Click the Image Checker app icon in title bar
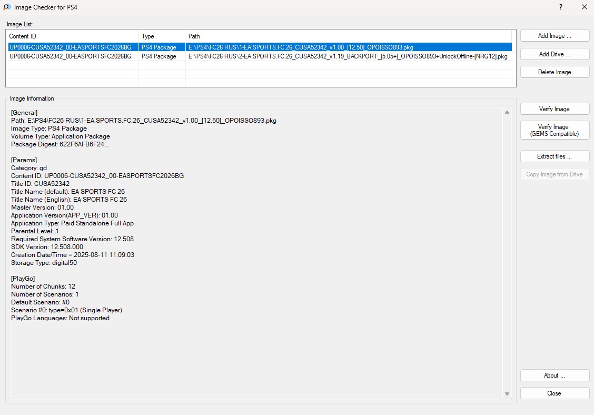 [x=7, y=7]
